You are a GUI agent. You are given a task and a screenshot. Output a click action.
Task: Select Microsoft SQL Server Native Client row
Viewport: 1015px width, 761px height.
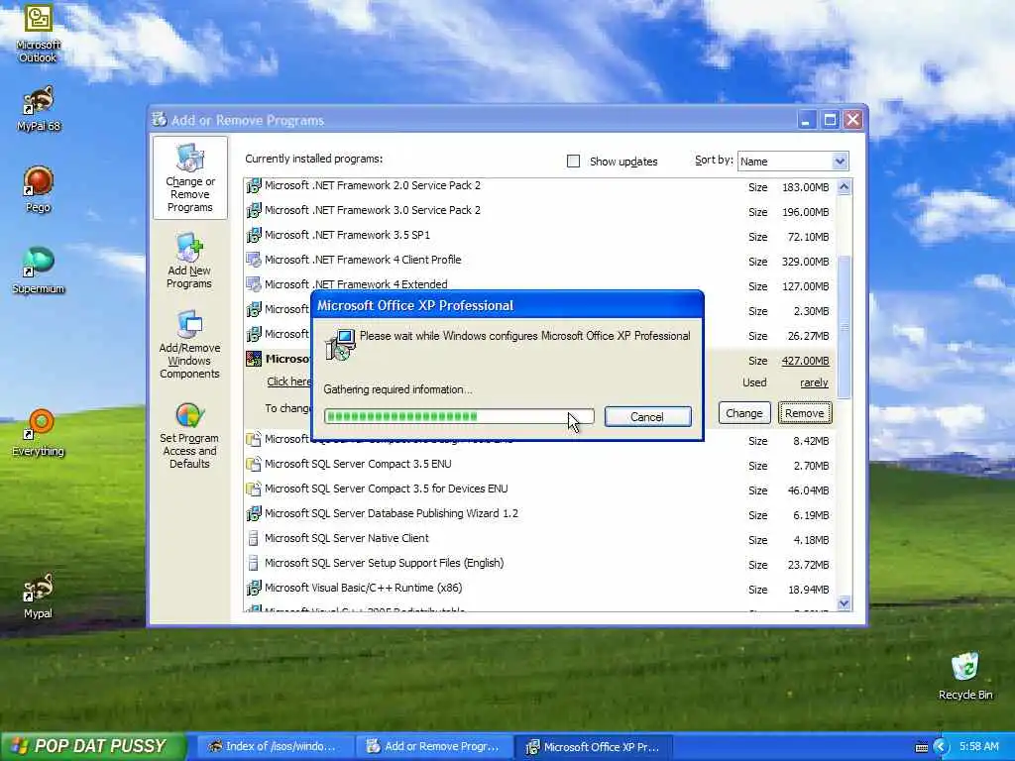pyautogui.click(x=539, y=538)
